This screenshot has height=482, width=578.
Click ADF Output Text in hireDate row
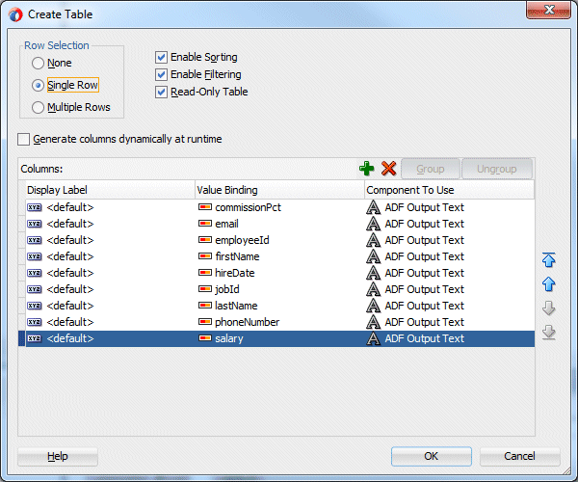point(424,273)
